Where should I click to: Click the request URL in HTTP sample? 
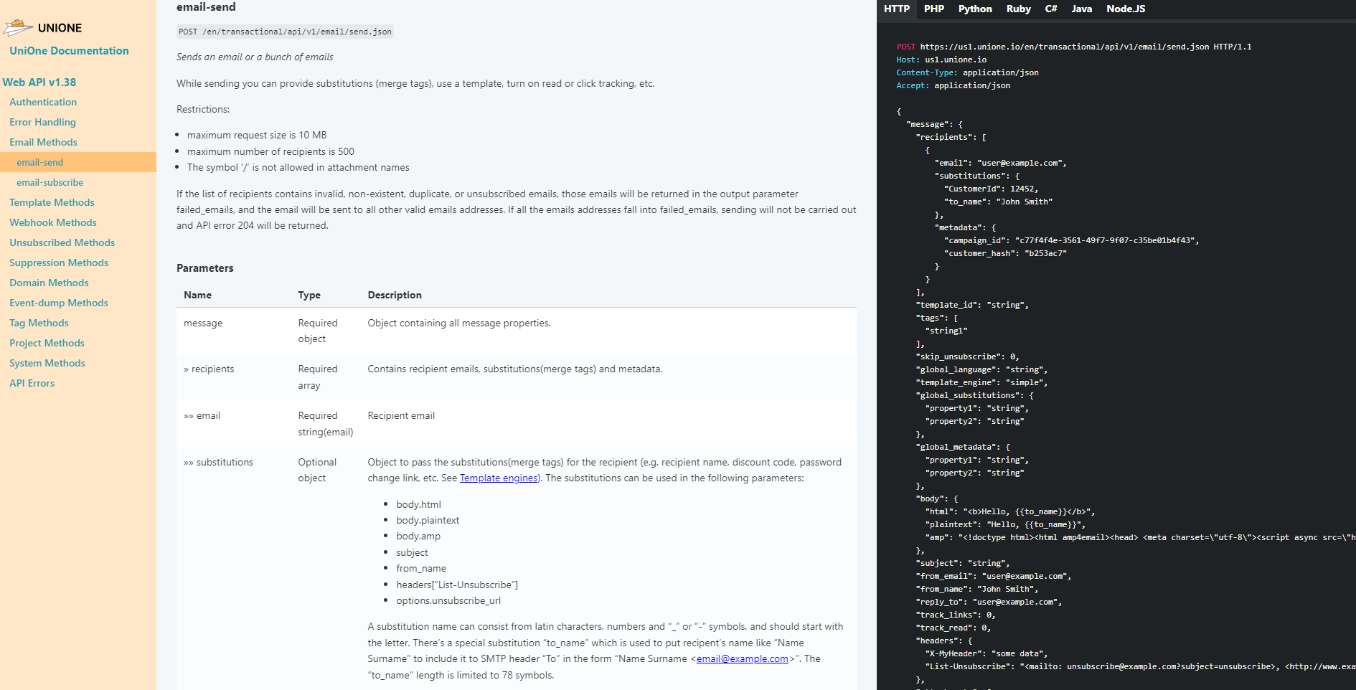click(x=1065, y=47)
